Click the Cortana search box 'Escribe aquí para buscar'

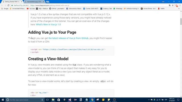pos(25,100)
